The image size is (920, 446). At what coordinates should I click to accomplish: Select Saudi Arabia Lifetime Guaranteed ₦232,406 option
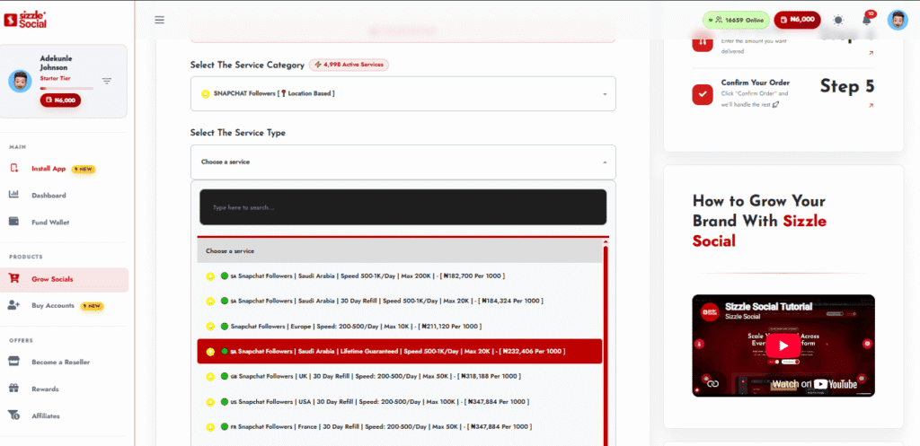(x=400, y=351)
